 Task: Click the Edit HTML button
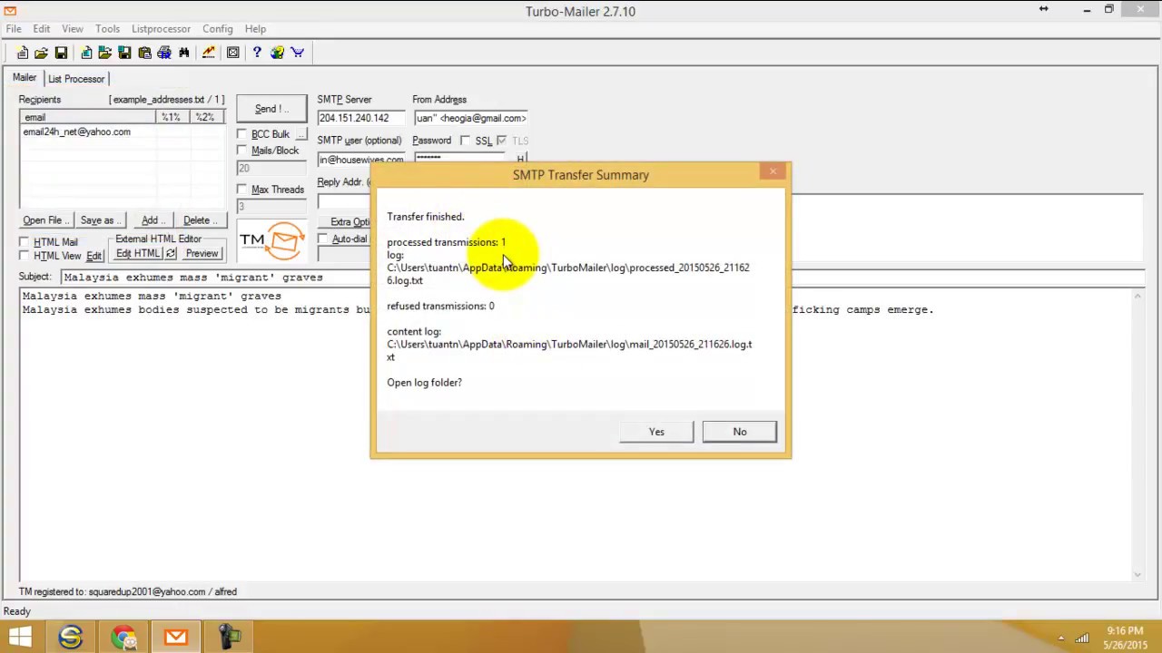(137, 254)
